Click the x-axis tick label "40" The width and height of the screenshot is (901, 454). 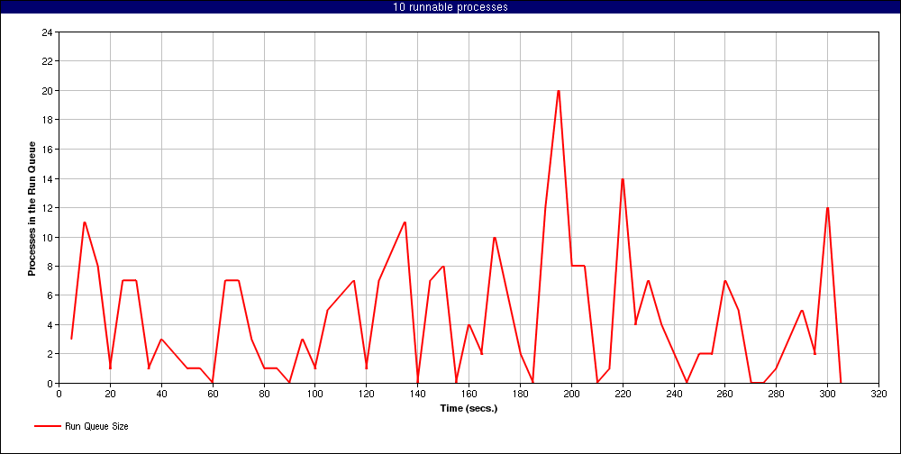(161, 394)
